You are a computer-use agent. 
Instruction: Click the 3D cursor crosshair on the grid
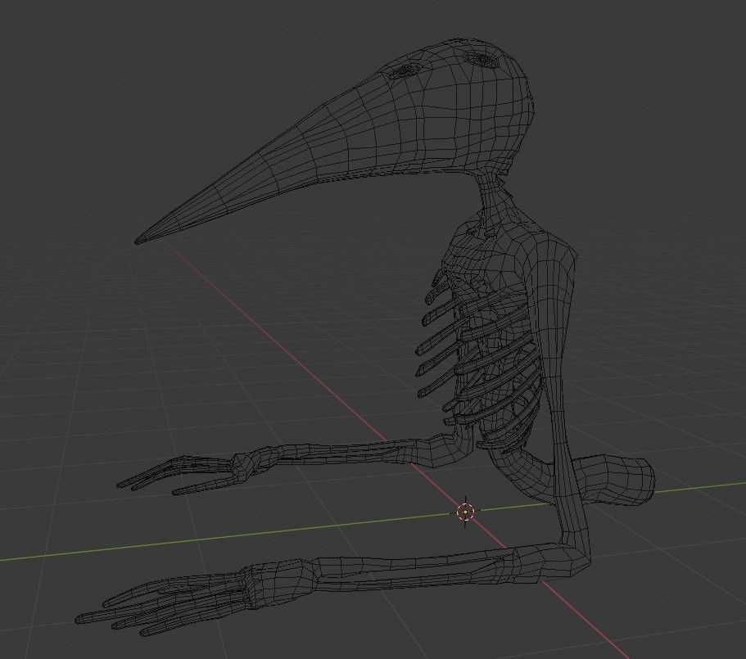(465, 512)
